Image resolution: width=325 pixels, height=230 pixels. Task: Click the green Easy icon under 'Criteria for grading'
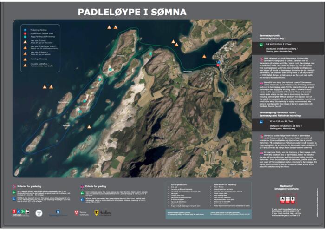(82, 193)
